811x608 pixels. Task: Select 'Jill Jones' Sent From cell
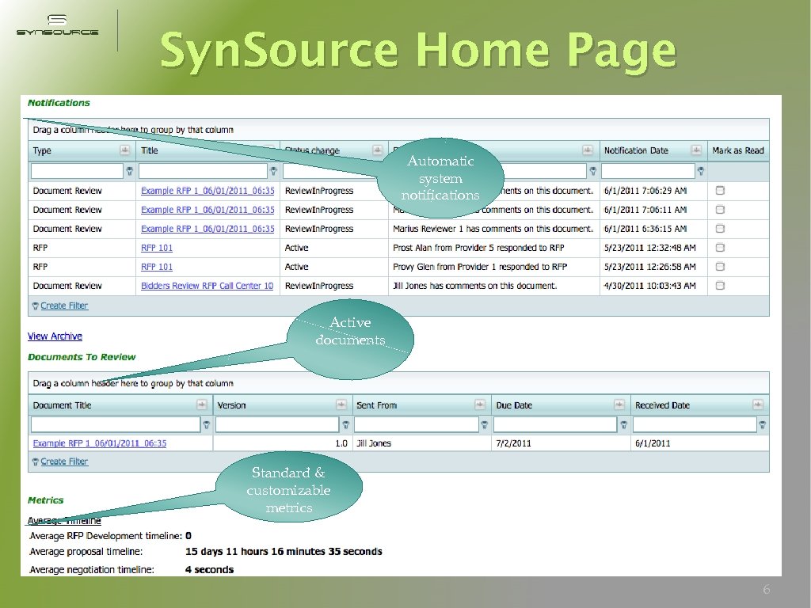(421, 443)
